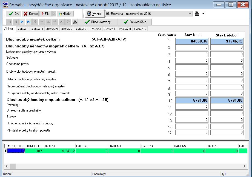Click Stavby row 13 'Stav k období' field
The image size is (252, 177).
227,120
